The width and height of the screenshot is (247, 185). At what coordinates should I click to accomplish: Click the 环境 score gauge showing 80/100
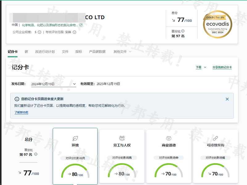pos(75,173)
